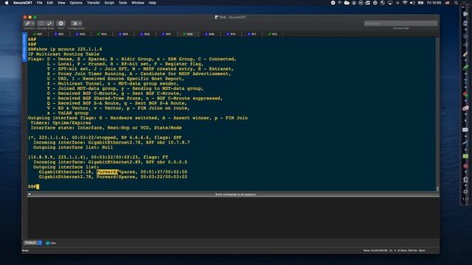The image size is (472, 265).
Task: Open Spotlight search magnifier icon
Action: (457, 3)
